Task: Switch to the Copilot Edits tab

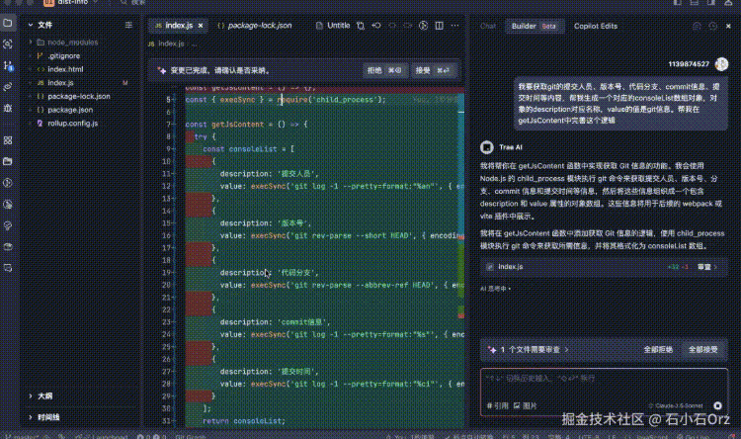Action: coord(596,26)
